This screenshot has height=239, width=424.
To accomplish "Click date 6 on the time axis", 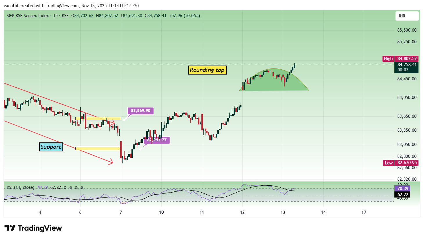I will click(x=80, y=212).
